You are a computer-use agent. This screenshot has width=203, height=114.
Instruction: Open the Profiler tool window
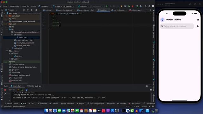pyautogui.click(x=111, y=104)
